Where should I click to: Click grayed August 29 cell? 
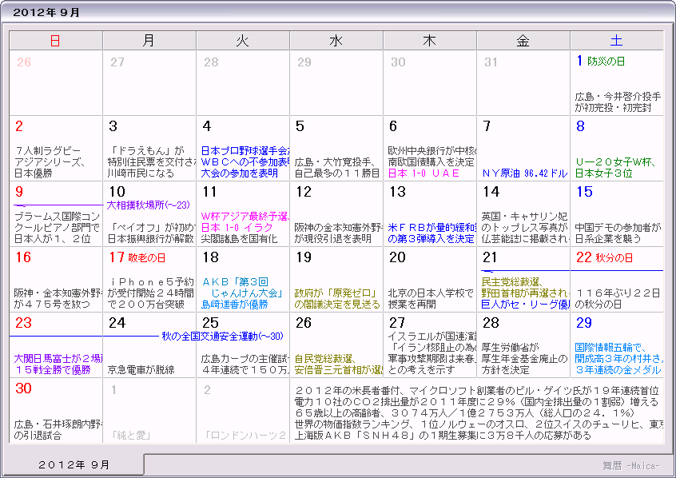tap(336, 83)
